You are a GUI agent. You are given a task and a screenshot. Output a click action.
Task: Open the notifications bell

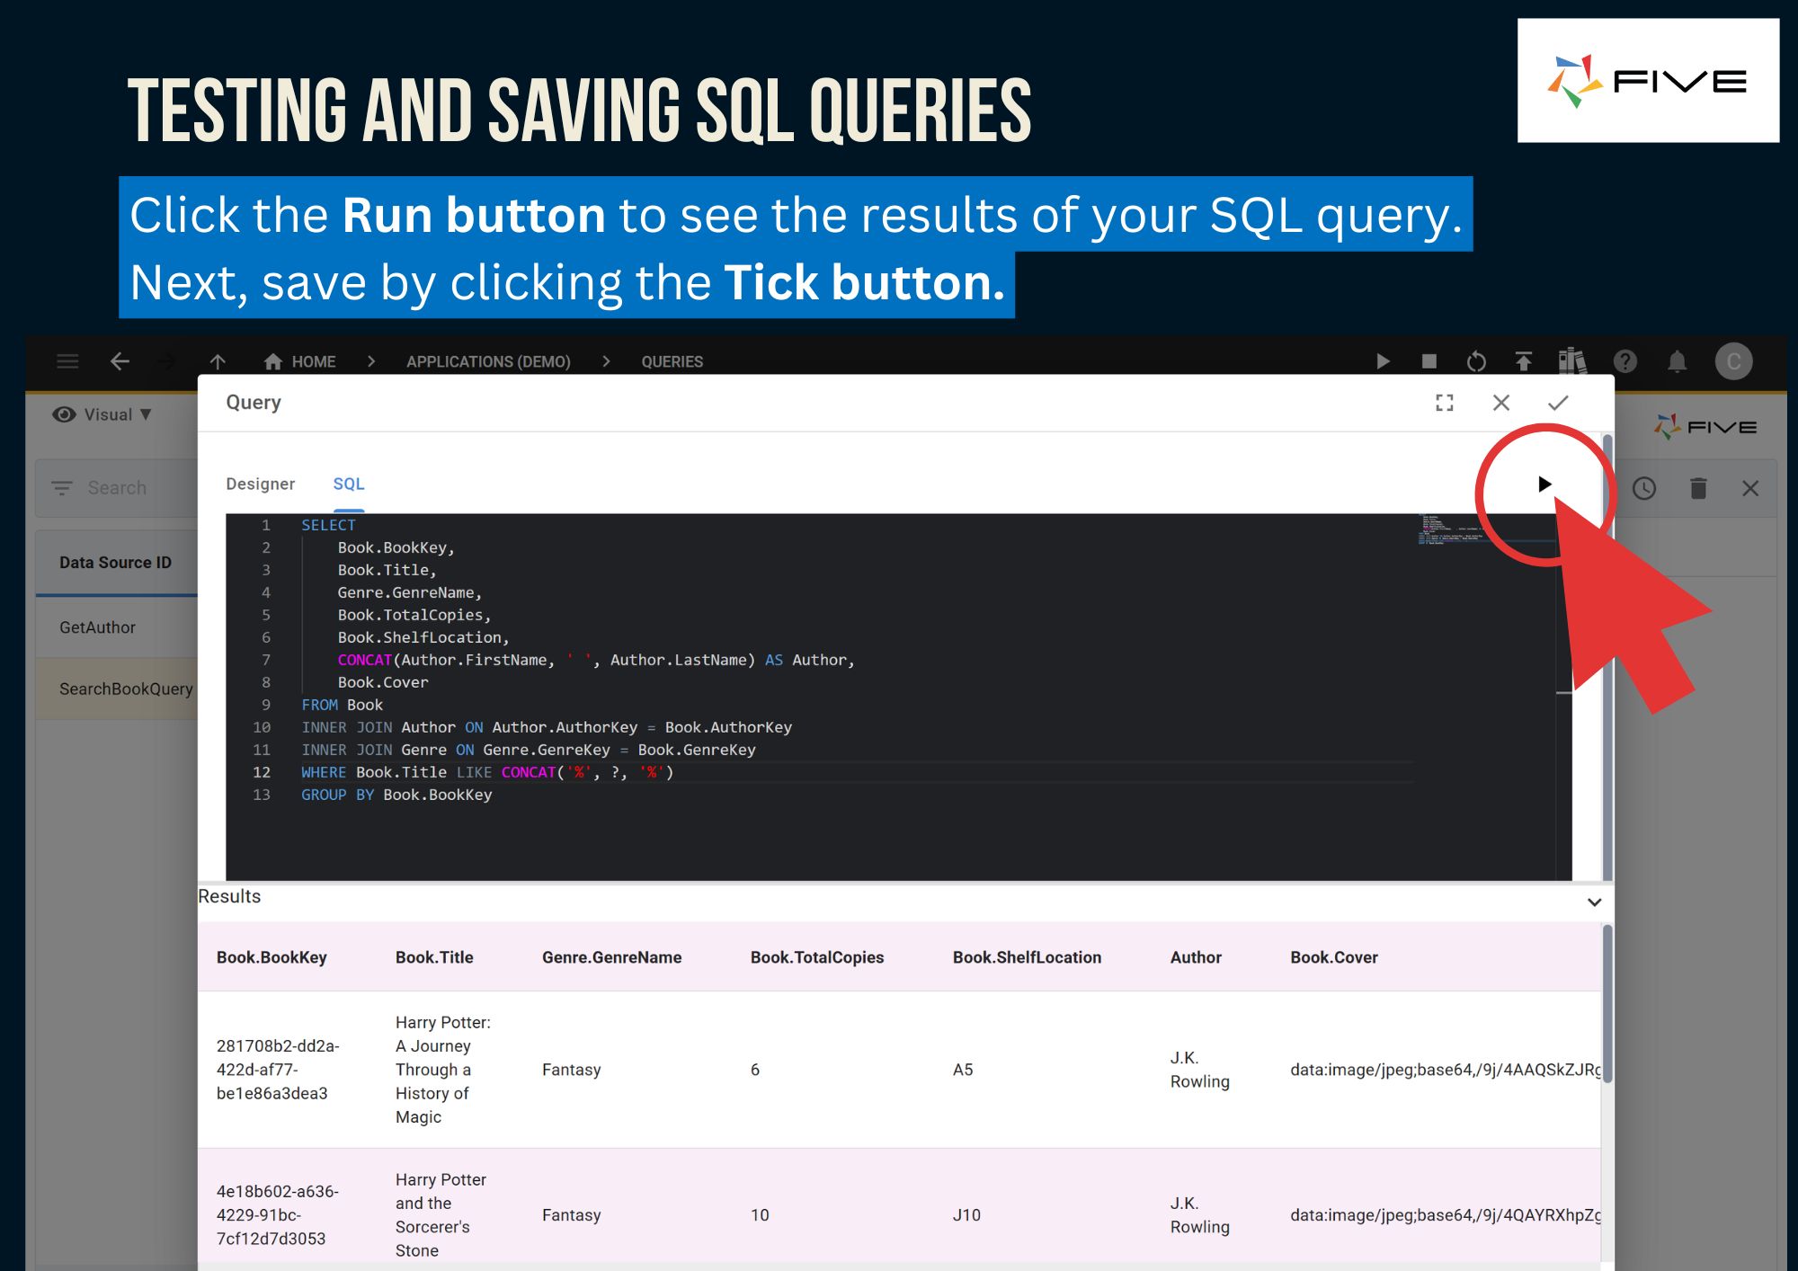point(1677,361)
